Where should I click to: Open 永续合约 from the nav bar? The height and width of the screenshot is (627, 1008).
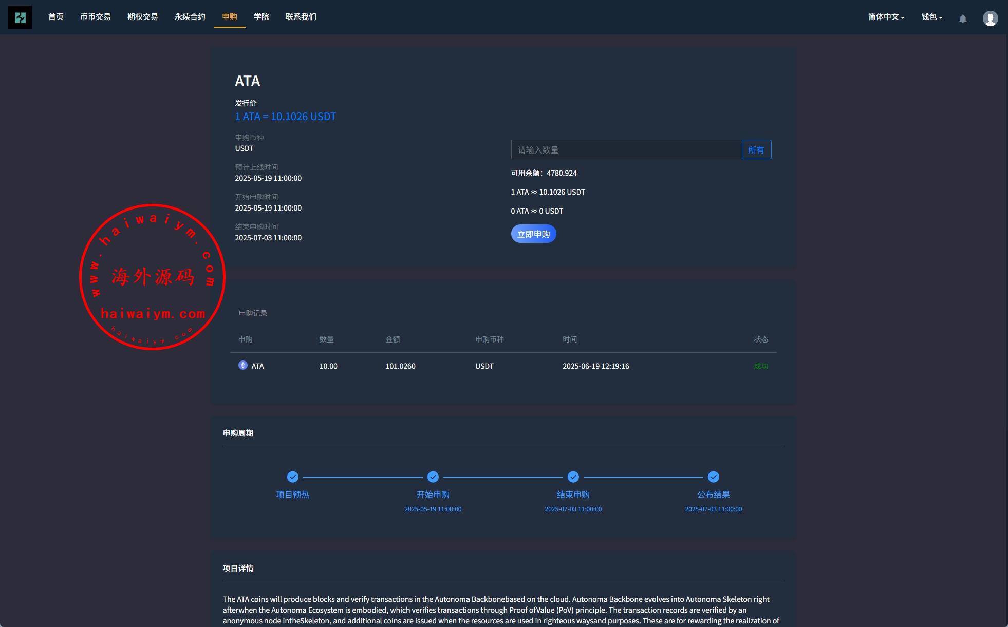click(190, 17)
